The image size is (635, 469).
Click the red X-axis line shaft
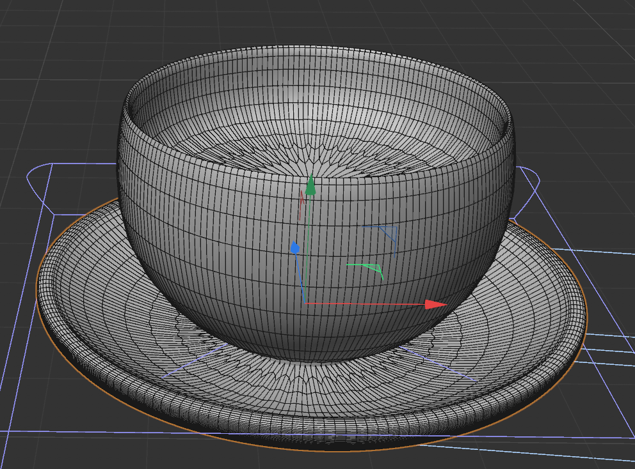[x=365, y=304]
